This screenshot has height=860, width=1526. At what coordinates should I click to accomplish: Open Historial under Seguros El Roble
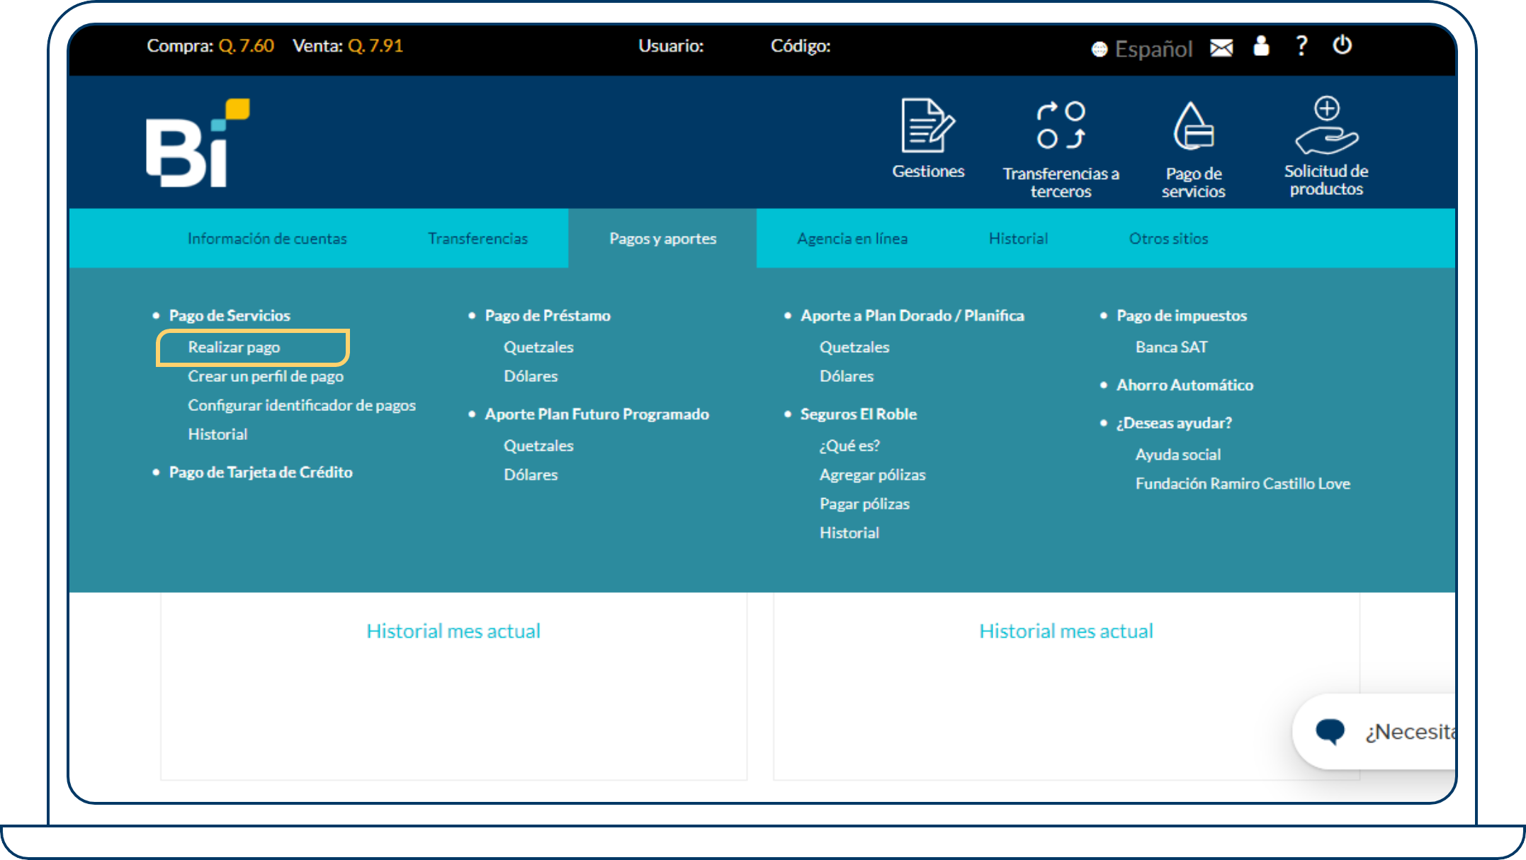[x=849, y=533]
